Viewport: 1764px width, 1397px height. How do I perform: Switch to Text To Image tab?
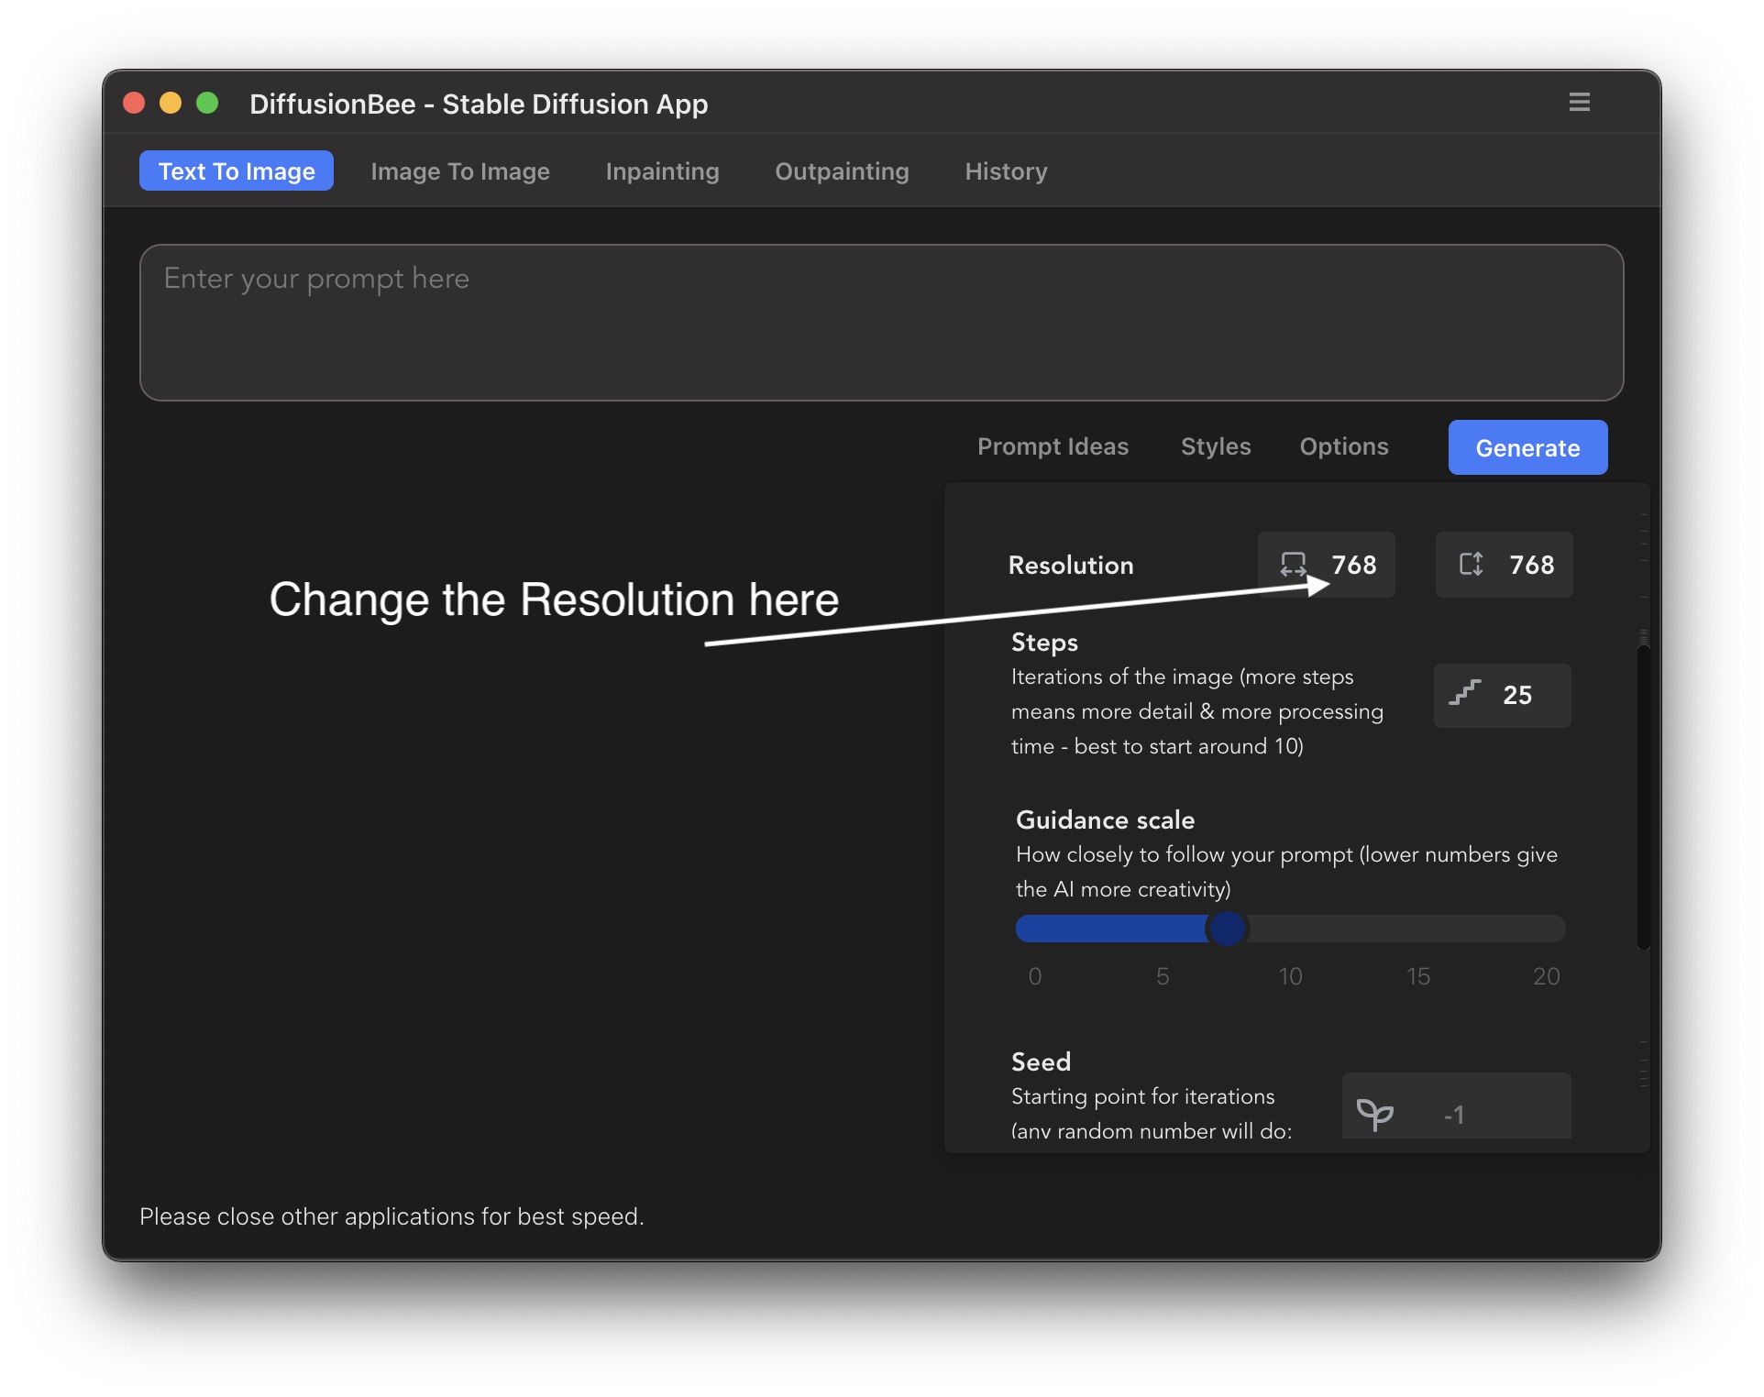pos(237,171)
